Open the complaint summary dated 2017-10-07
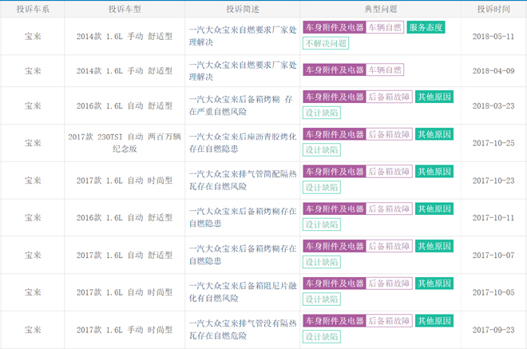Viewport: 527px width, 349px height. tap(243, 255)
